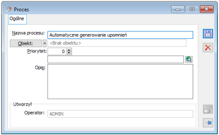The height and width of the screenshot is (135, 219).
Task: Click the Operator ADMIN field
Action: coord(120,114)
